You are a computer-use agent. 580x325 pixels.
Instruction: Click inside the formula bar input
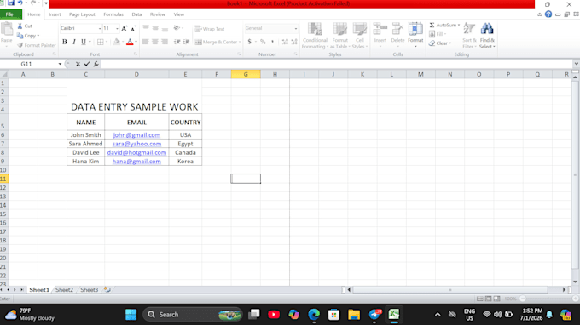337,64
